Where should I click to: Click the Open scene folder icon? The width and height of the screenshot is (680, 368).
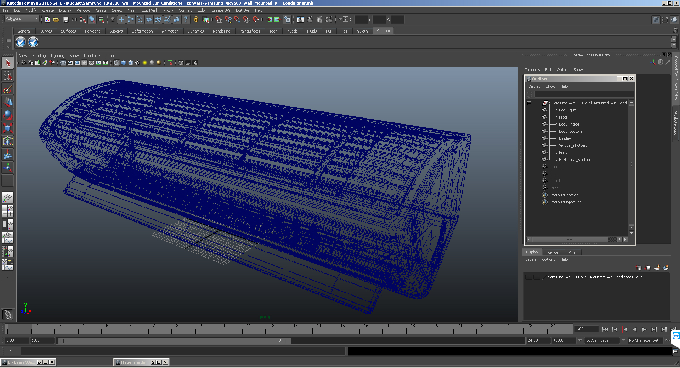coord(56,19)
